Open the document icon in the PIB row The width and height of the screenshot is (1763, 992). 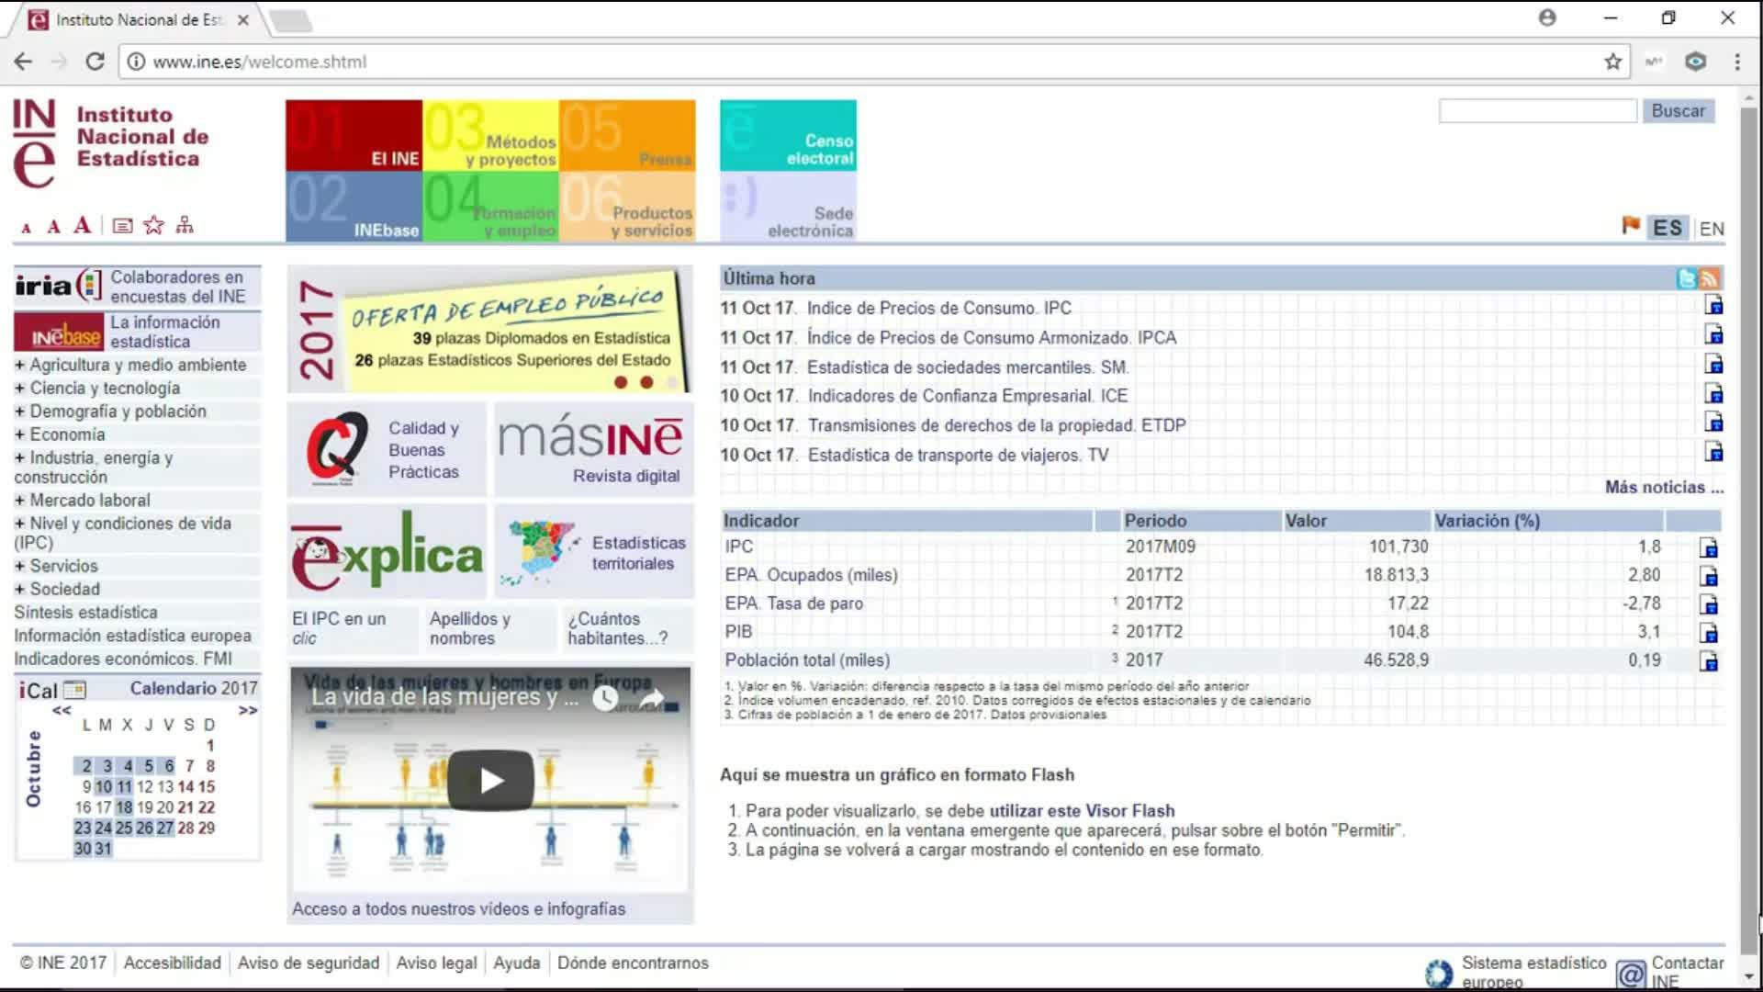coord(1709,633)
